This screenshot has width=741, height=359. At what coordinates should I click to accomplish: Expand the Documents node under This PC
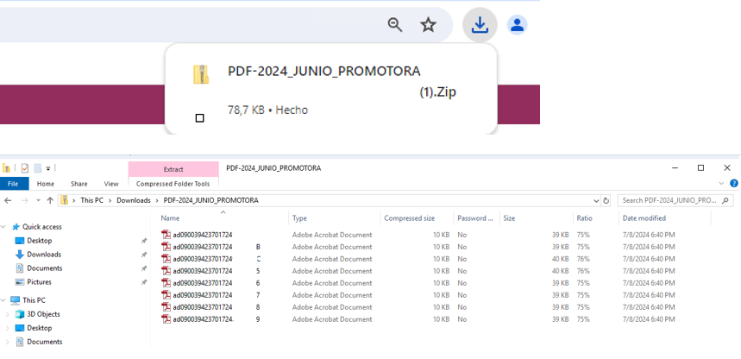click(7, 342)
